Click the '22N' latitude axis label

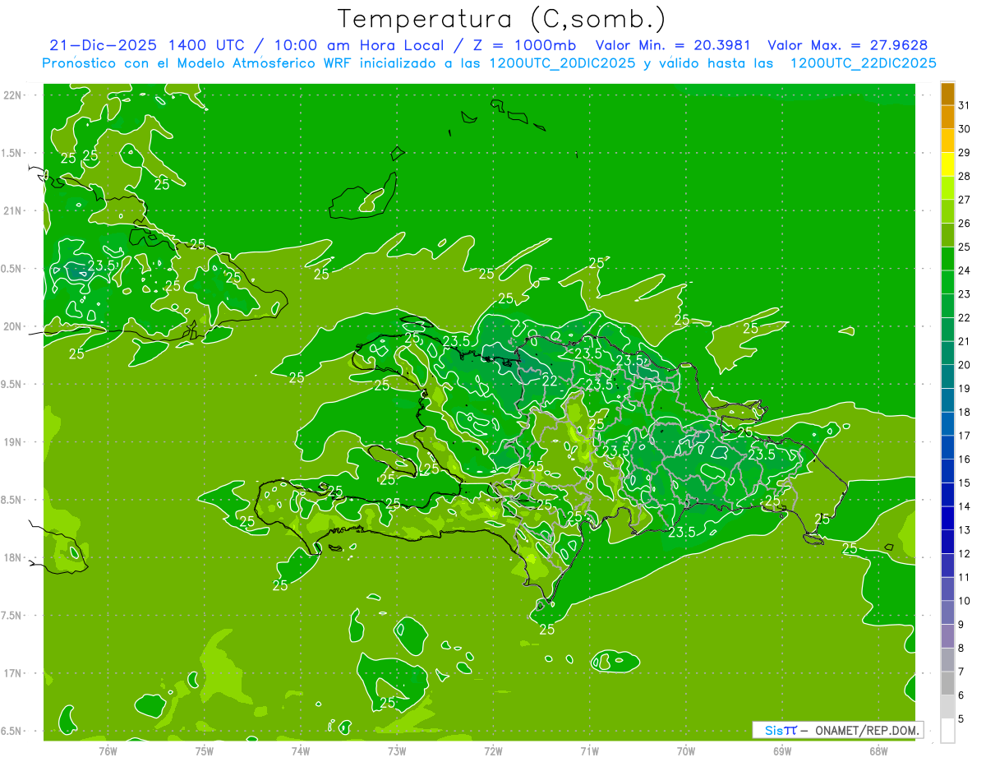coord(12,95)
